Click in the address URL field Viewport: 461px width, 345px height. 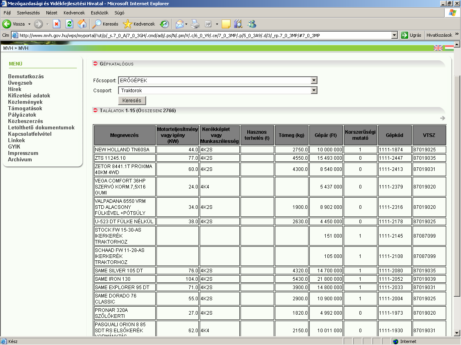coord(204,36)
